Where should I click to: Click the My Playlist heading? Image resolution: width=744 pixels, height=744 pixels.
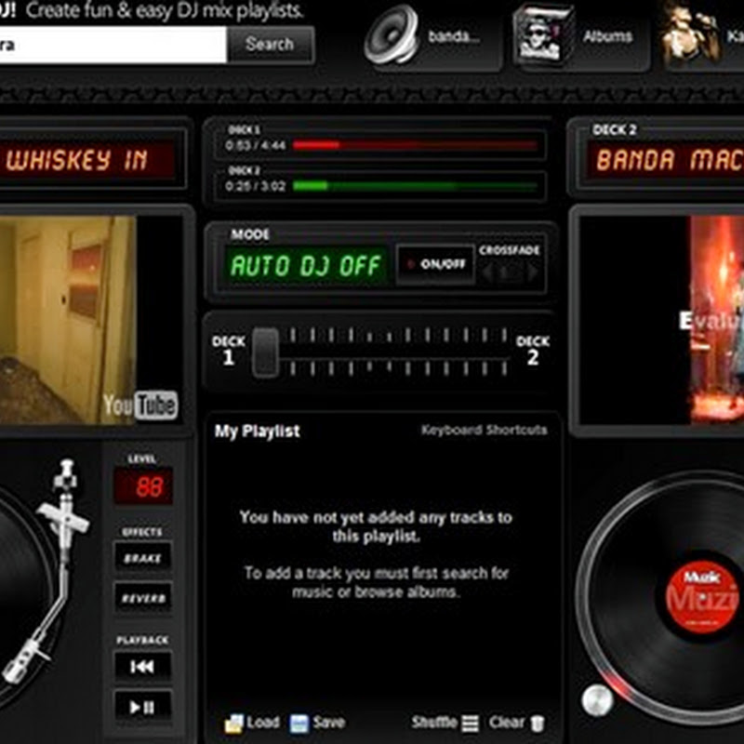click(x=257, y=431)
